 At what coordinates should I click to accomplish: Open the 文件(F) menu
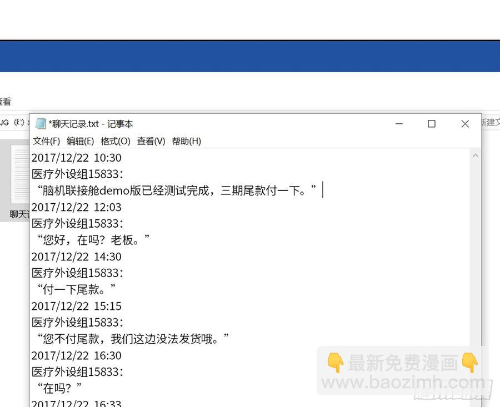tap(46, 141)
